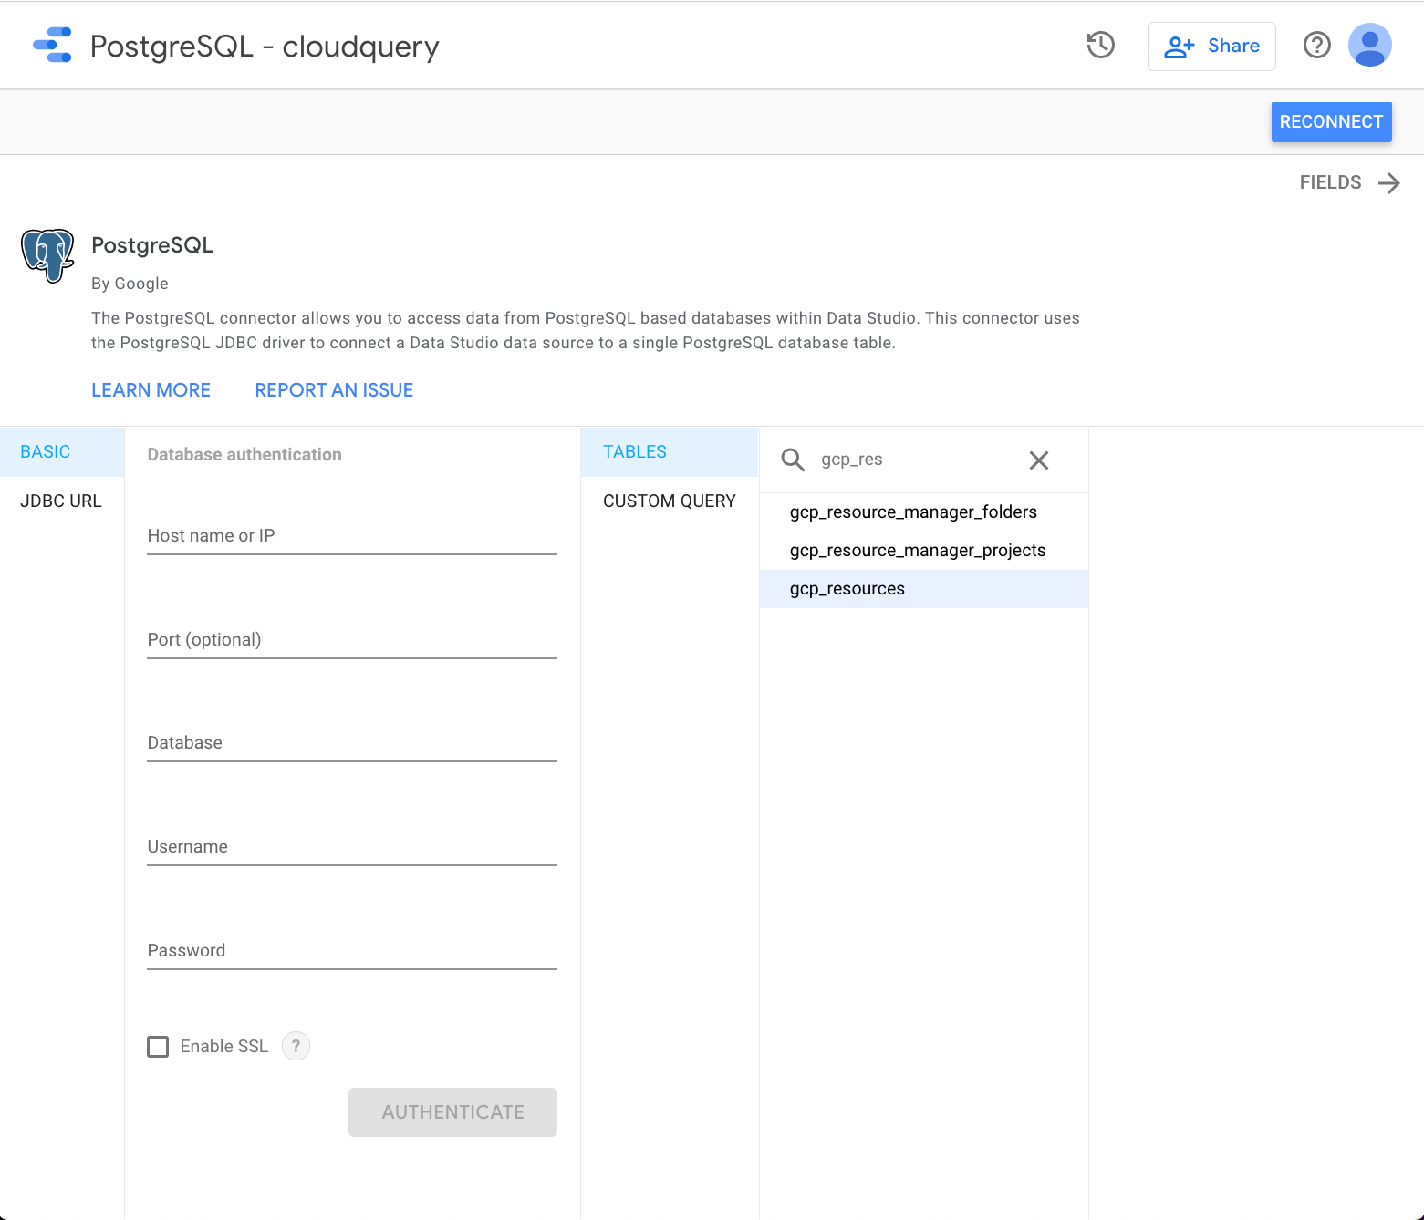Click the Data Studio logo icon
Viewport: 1424px width, 1220px height.
click(52, 46)
